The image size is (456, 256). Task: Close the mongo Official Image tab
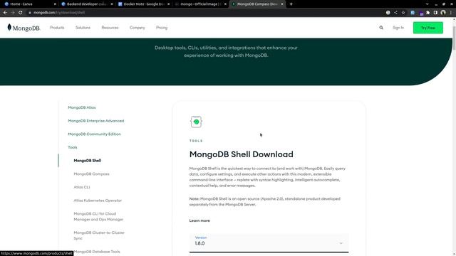coord(225,4)
